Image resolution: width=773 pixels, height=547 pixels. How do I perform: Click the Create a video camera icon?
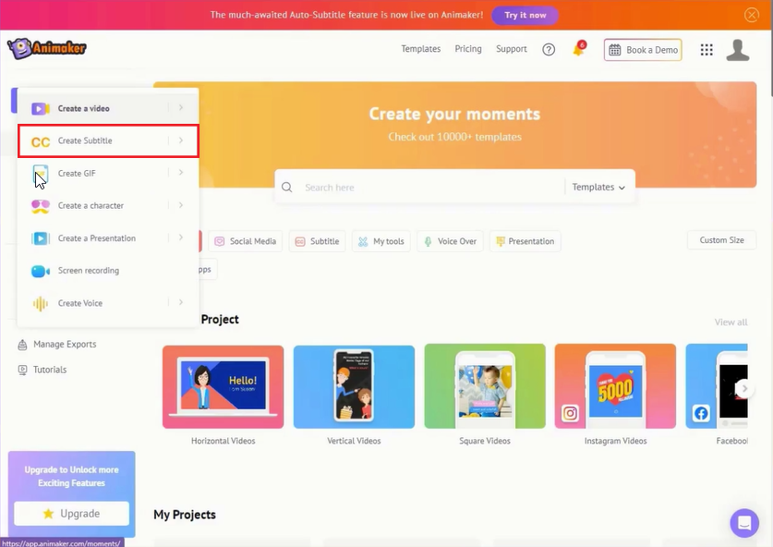41,108
